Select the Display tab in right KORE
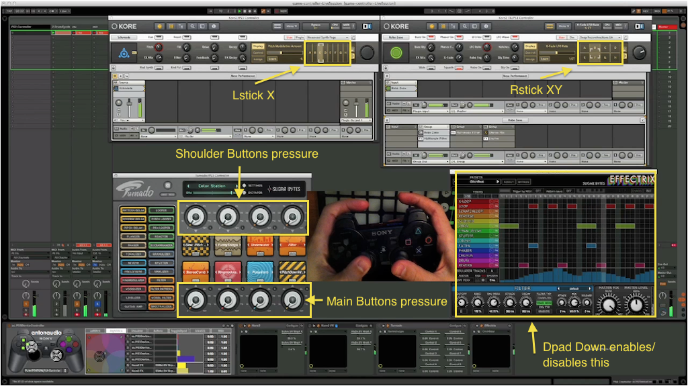Viewport: 688px width, 386px height. [x=530, y=46]
